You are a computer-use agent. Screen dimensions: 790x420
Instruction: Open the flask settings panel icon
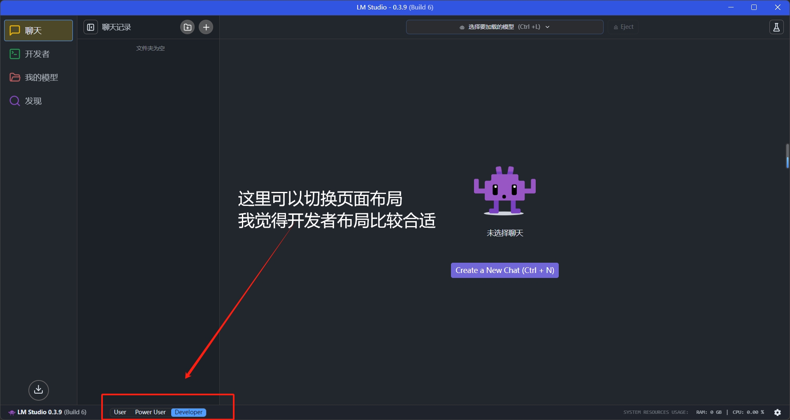776,27
